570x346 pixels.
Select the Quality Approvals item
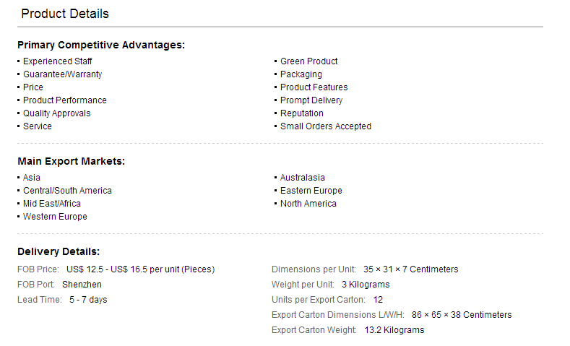pos(57,113)
